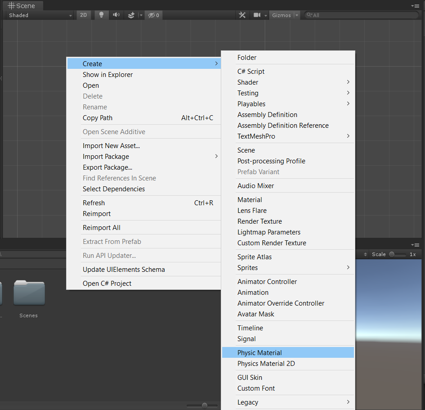
Task: Create a Post-processing Profile
Action: (288, 161)
